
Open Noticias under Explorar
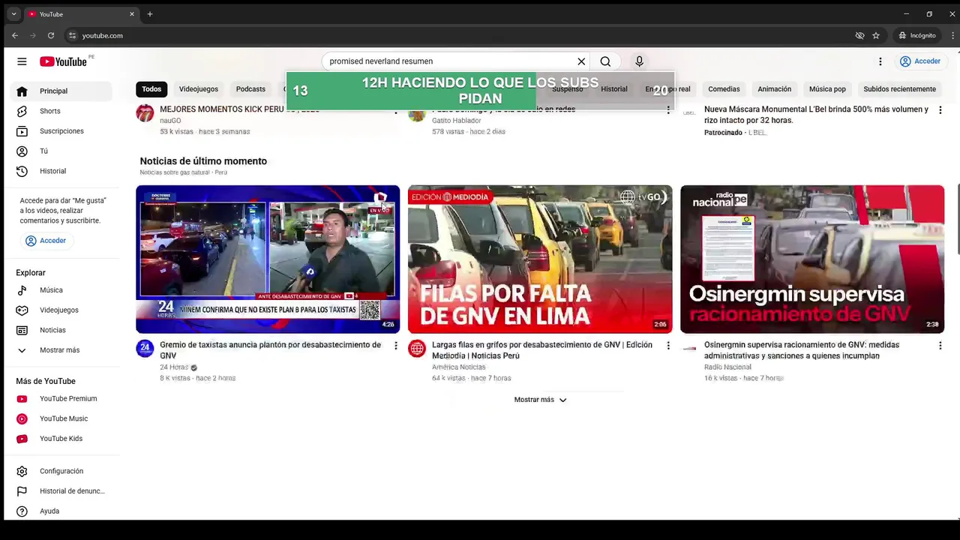point(61,330)
